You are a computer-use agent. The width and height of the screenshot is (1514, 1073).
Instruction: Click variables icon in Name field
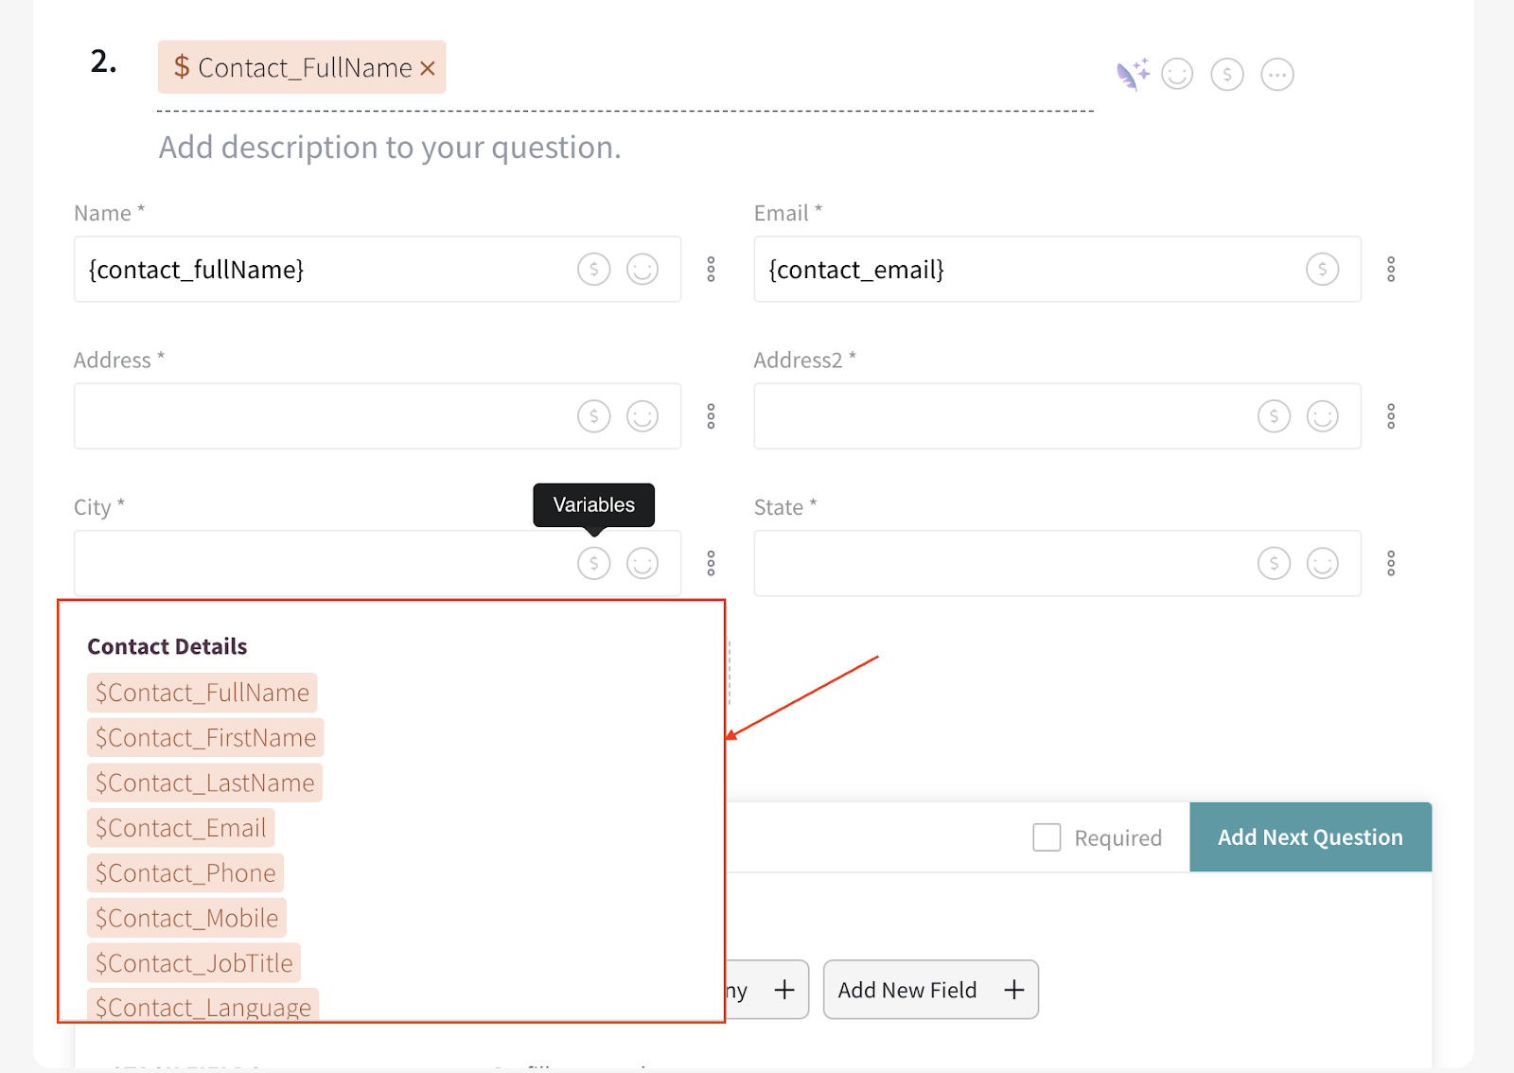click(x=593, y=270)
